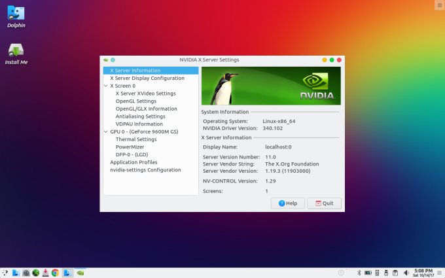Switch to the active Dolphin window in the taskbar

click(67, 273)
